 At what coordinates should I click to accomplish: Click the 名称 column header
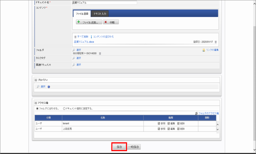tap(103, 118)
